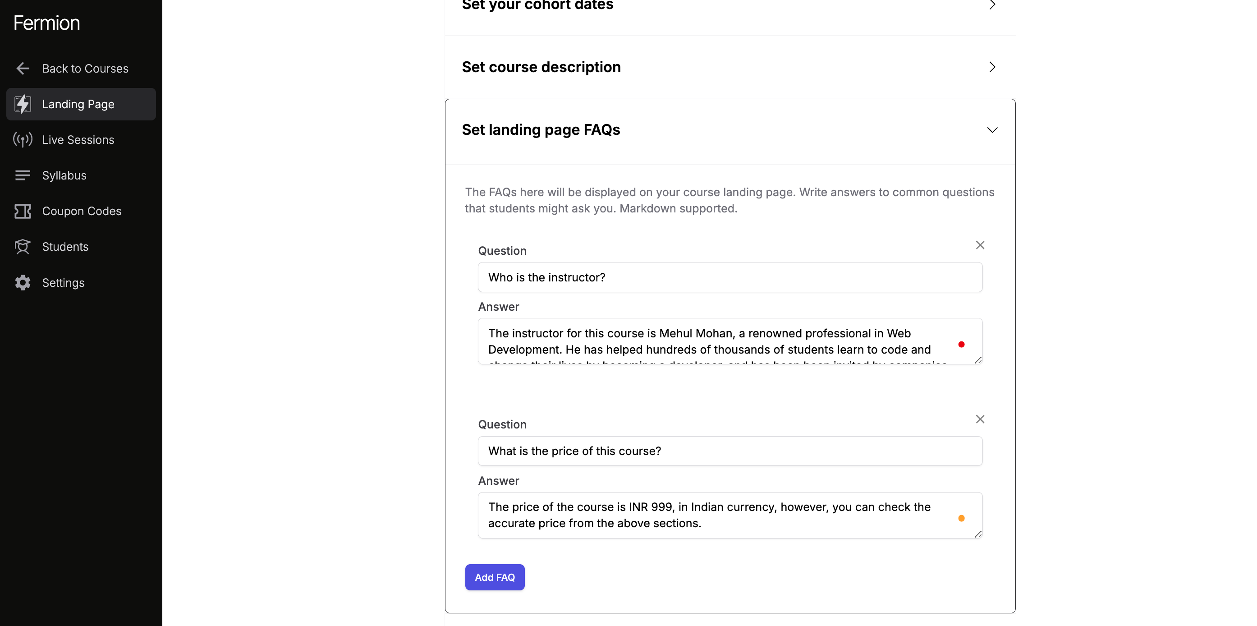
Task: Collapse the 'Set landing page FAQs' section
Action: point(992,130)
